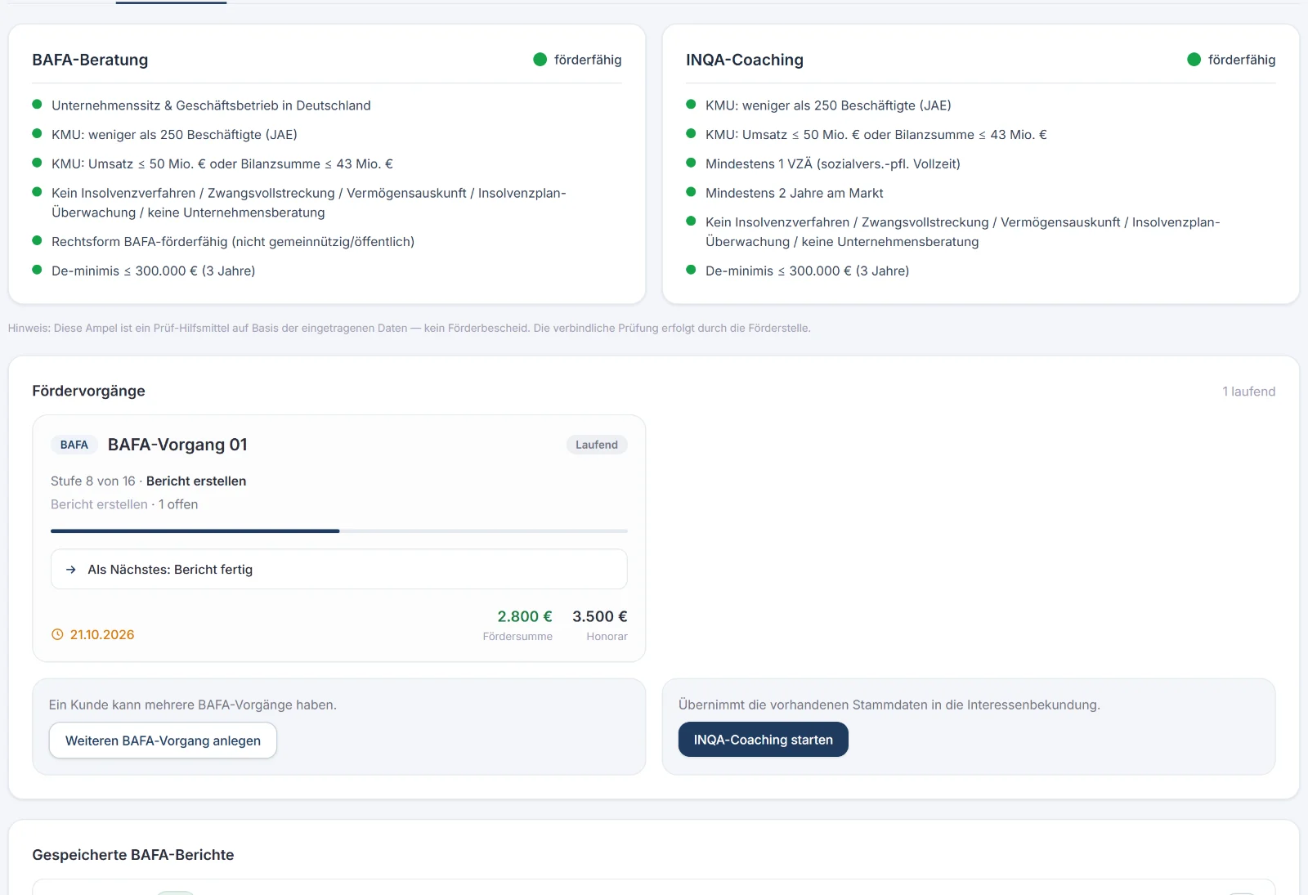This screenshot has height=895, width=1308.
Task: Open the 'Als Nächstes: Bericht fertig' action
Action: 339,569
